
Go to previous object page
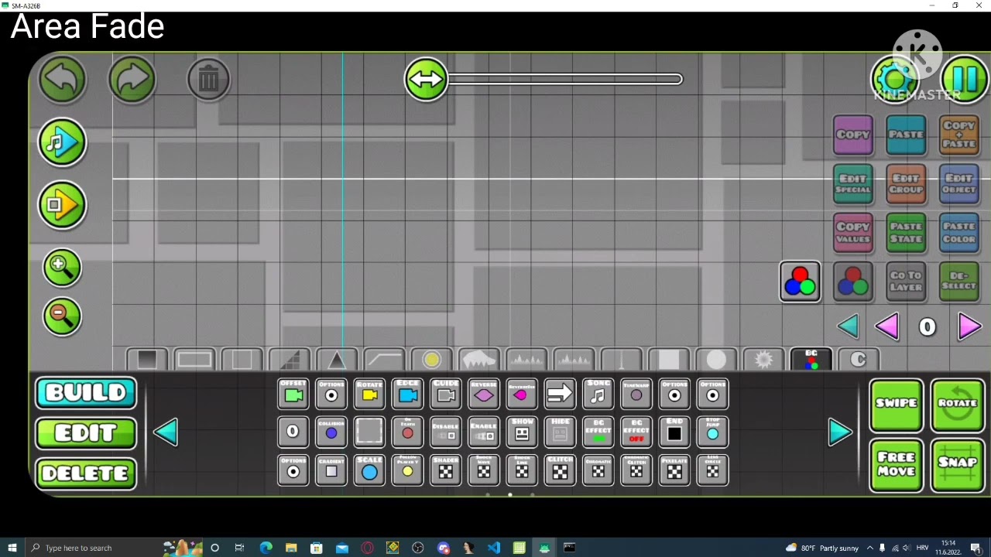[x=166, y=432]
